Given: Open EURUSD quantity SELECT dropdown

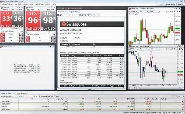Looking at the screenshot, I should [x=19, y=29].
